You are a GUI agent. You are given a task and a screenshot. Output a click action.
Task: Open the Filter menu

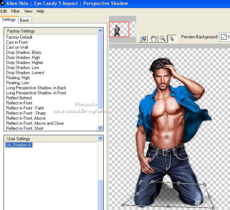tap(16, 11)
